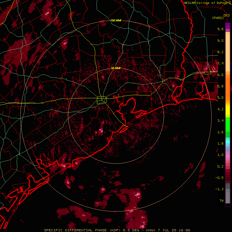232x232 pixels.
Task: Click the 4.2 value on the color scale
Action: [220, 109]
